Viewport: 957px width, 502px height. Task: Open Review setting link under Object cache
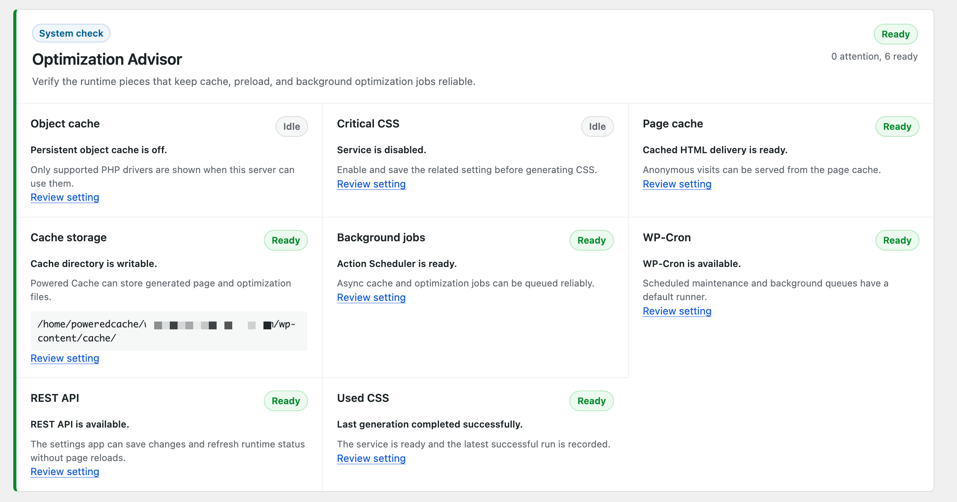point(65,197)
